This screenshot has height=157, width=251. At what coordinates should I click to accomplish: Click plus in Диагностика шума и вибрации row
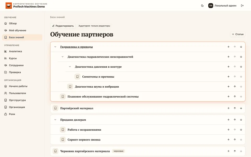pyautogui.click(x=229, y=87)
